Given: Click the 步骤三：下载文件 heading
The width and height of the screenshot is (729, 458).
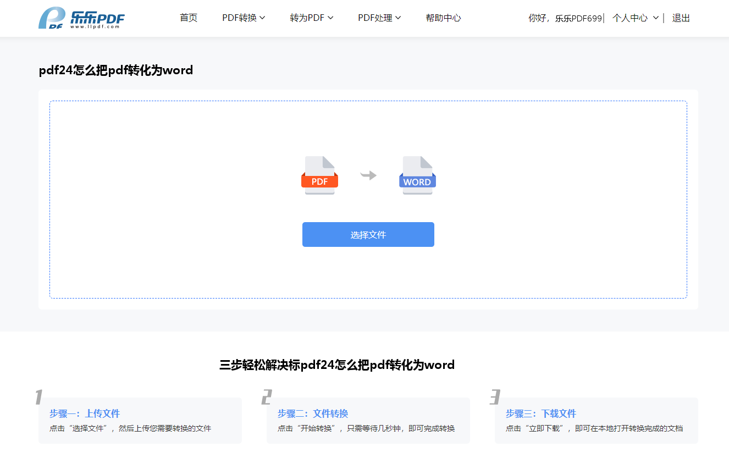Looking at the screenshot, I should [541, 413].
